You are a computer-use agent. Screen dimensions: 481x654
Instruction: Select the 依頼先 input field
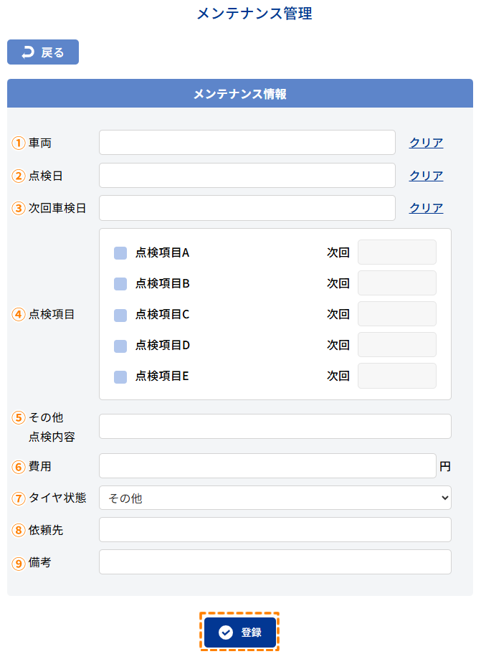pos(275,530)
